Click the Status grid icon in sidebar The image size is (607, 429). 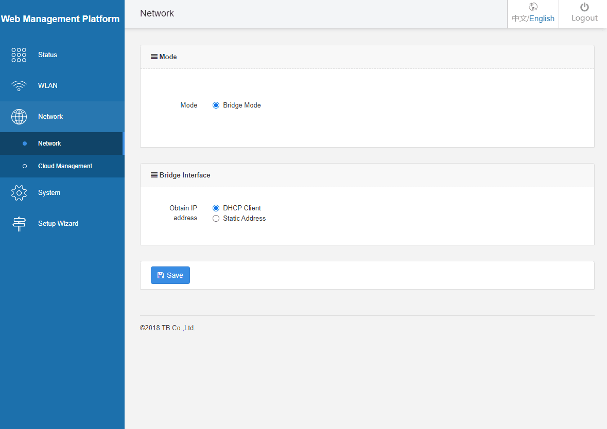[19, 55]
